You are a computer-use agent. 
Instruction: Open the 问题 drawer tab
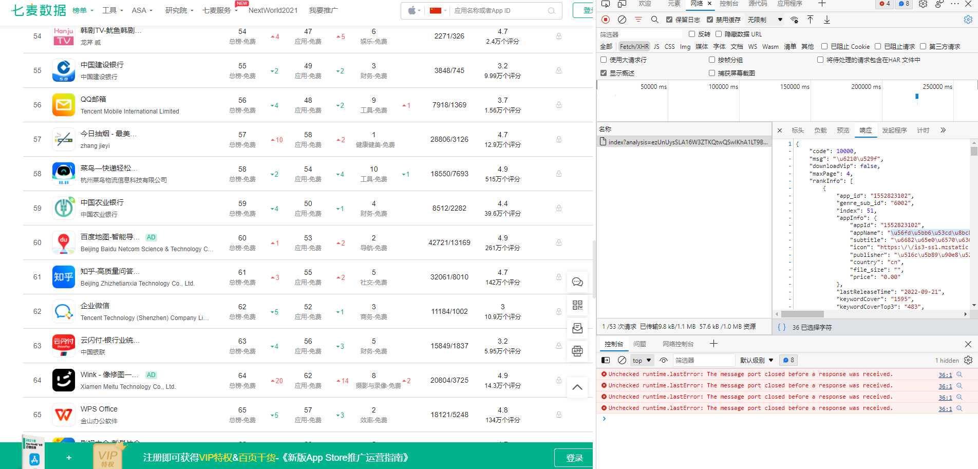pos(640,344)
